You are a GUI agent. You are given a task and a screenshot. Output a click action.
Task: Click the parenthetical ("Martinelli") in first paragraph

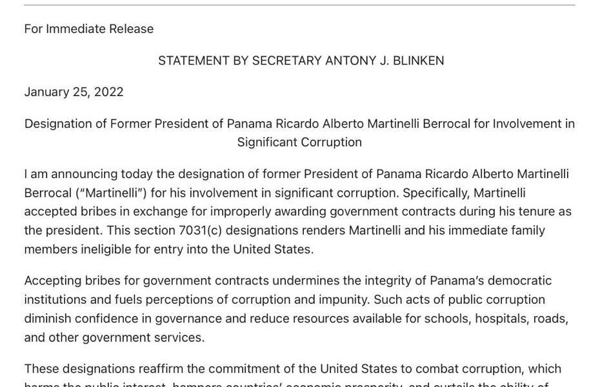tap(112, 193)
